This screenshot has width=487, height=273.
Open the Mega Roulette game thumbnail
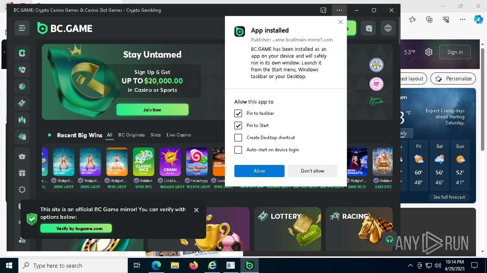357,162
